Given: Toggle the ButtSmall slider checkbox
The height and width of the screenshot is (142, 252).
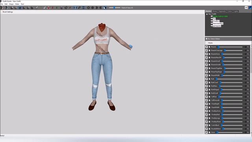Looking at the screenshot, I should [x=209, y=93].
